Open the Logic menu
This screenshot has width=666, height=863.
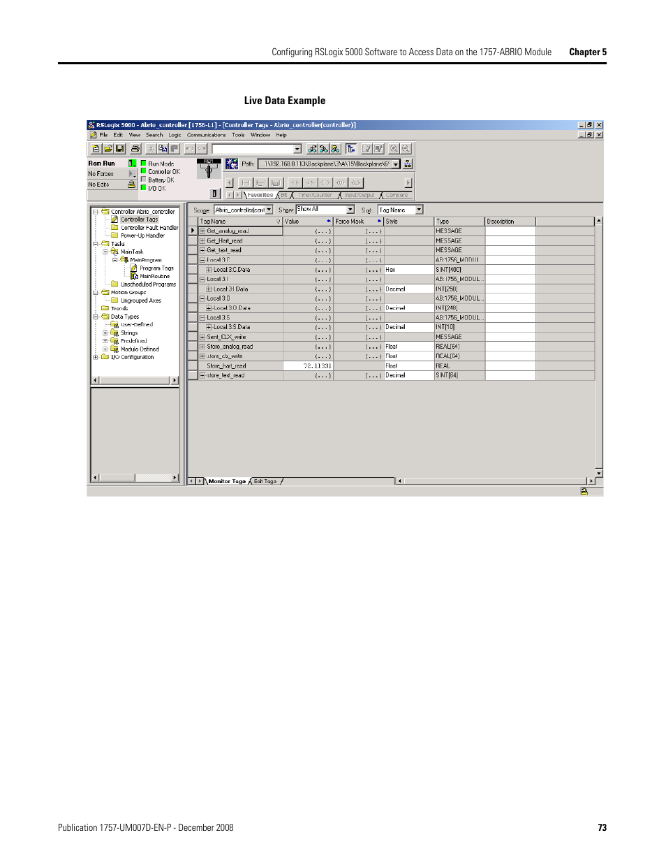(x=175, y=135)
